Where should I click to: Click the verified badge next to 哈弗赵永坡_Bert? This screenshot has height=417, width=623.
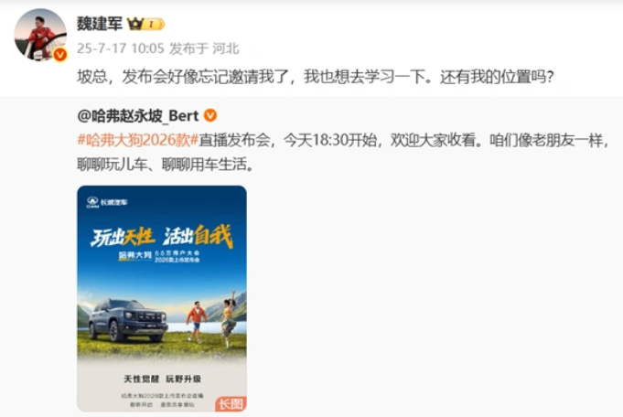click(210, 115)
